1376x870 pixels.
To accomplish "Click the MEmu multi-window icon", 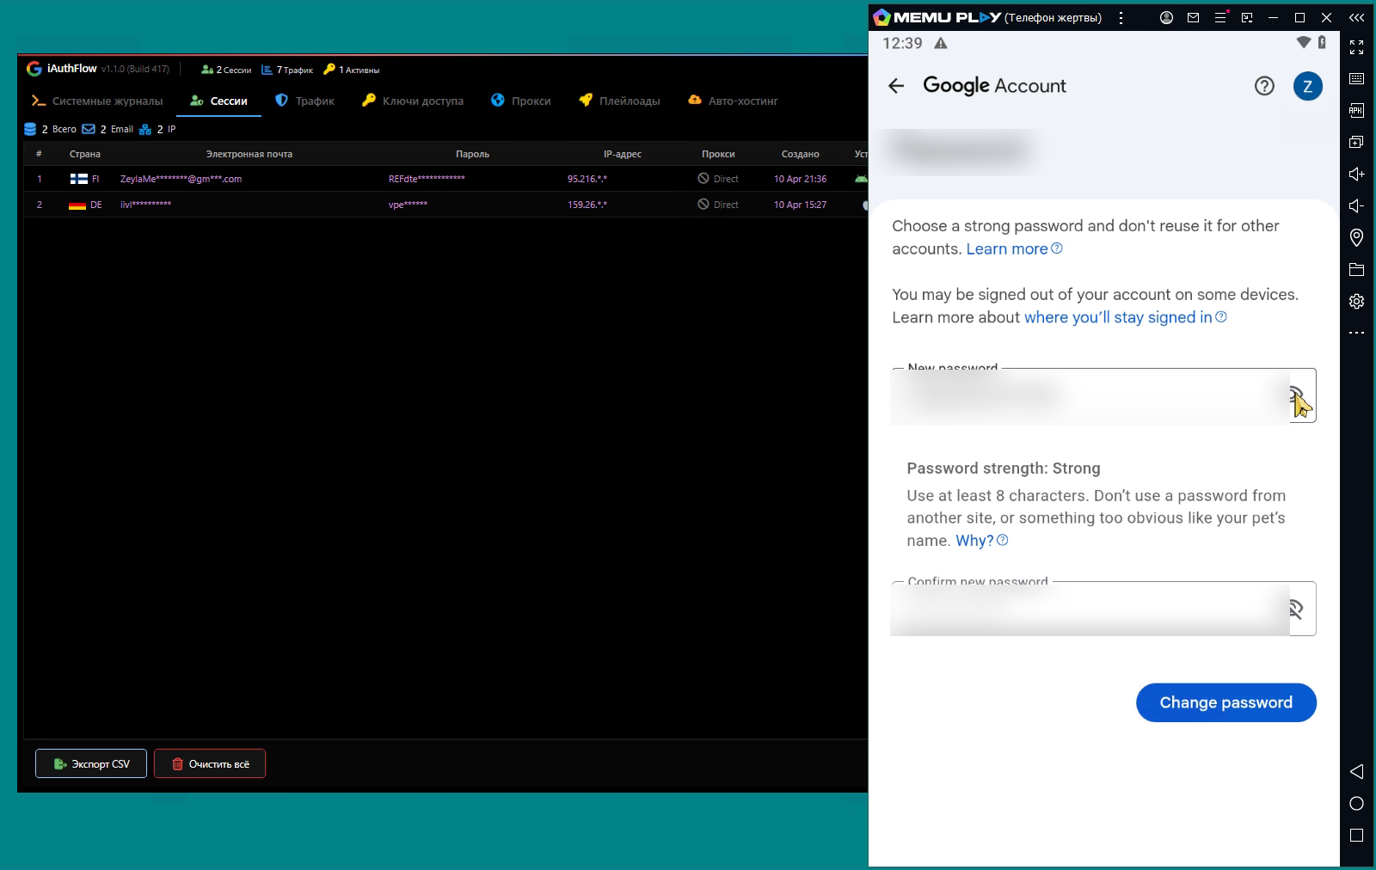I will point(1356,142).
